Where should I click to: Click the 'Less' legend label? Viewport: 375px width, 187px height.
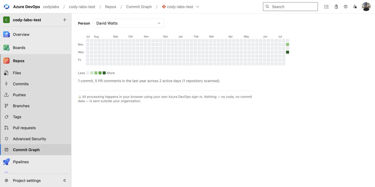(x=82, y=73)
